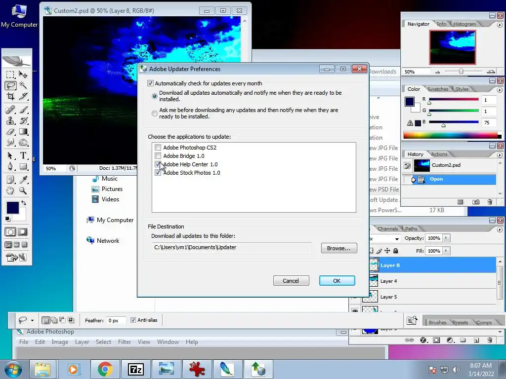Select the Type tool

point(23,155)
